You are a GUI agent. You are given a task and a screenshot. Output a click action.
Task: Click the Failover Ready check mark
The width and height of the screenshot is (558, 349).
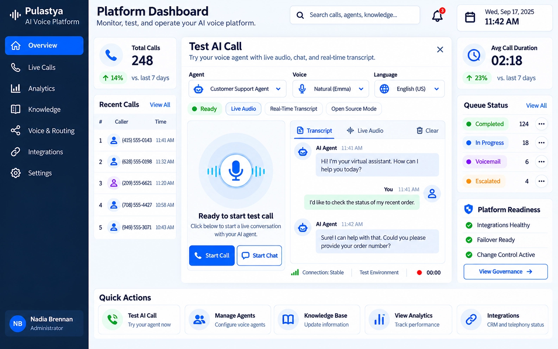pyautogui.click(x=469, y=240)
